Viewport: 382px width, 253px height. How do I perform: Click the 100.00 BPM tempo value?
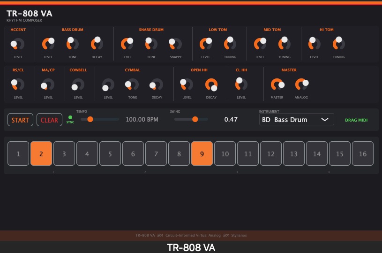[x=142, y=119]
